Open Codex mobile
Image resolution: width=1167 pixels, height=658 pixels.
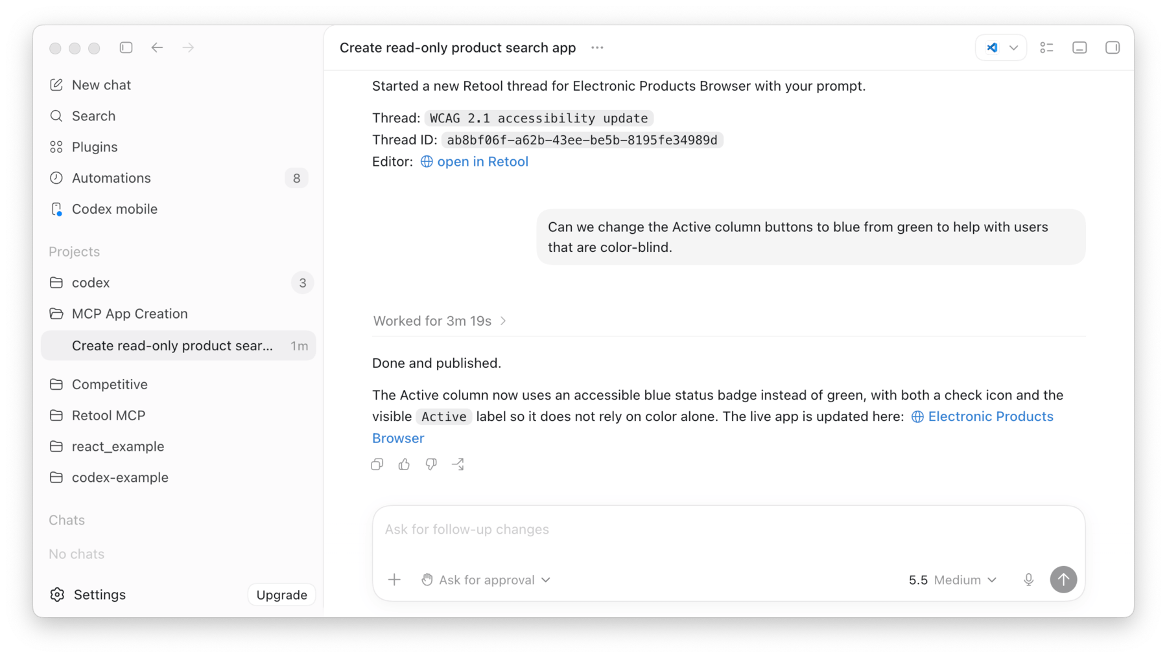point(178,209)
